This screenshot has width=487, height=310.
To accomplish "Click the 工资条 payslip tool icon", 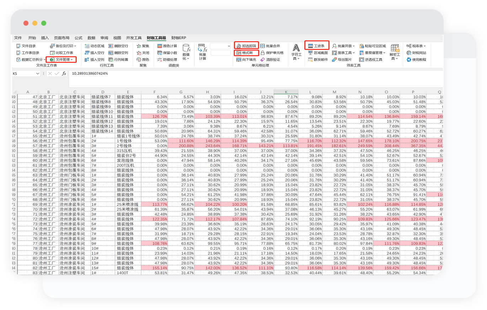I will pos(310,46).
